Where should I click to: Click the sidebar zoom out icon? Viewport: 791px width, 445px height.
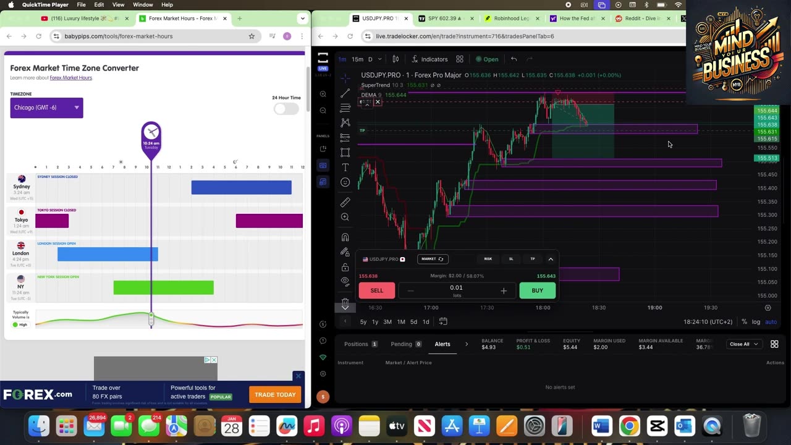pos(323,111)
